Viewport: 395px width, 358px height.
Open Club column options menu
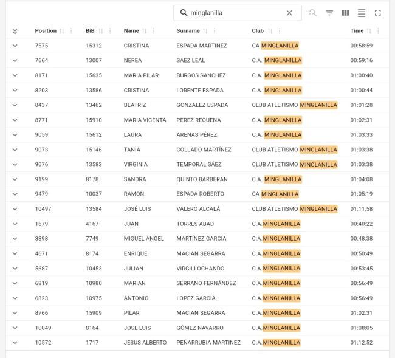pos(280,31)
